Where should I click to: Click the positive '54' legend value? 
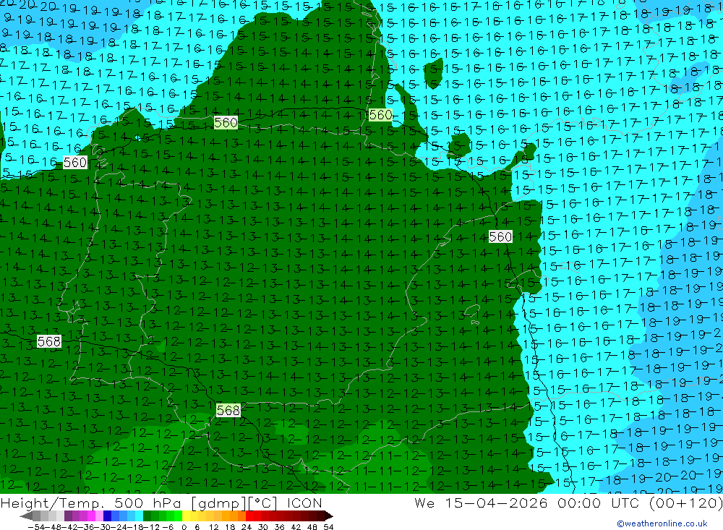328,527
